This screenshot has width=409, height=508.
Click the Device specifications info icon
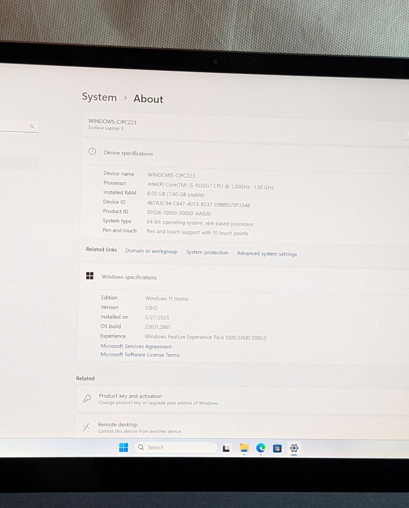click(92, 151)
